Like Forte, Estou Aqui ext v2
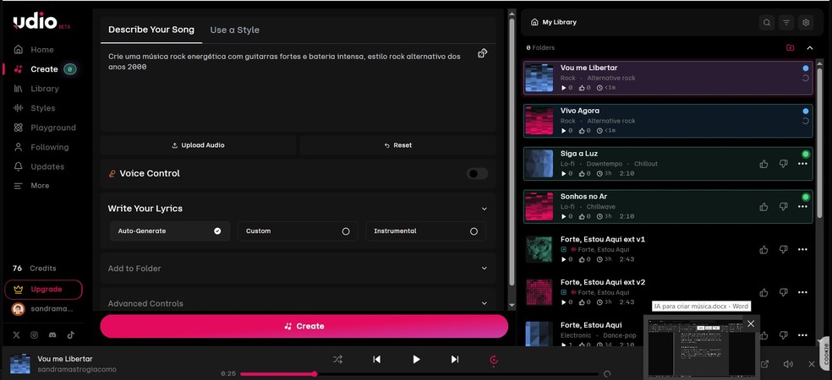832x380 pixels. (764, 292)
